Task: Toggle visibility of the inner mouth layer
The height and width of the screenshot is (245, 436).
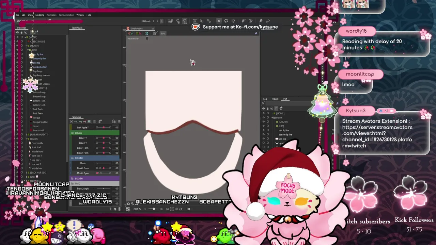Action: 17,130
